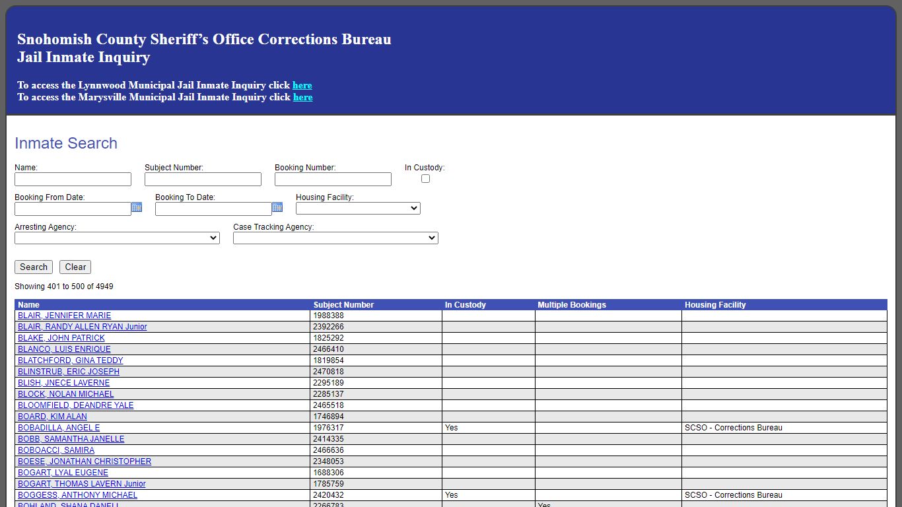Open Booking To Date calendar picker

[277, 207]
